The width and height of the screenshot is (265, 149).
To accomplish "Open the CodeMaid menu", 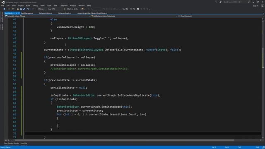I will coord(63,6).
